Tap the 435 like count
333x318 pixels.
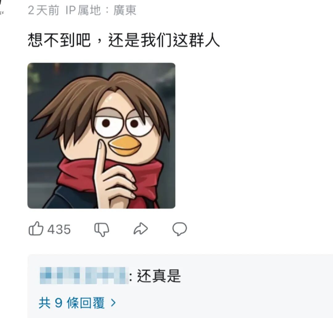(59, 229)
